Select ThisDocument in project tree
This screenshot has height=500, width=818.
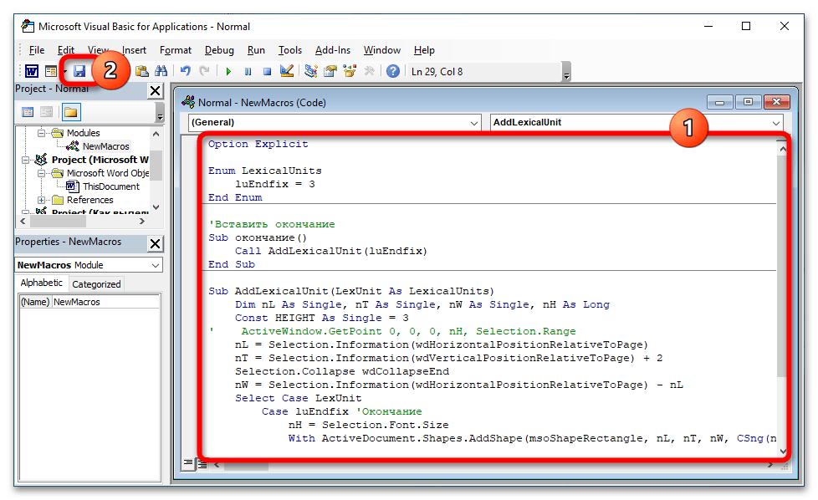pyautogui.click(x=110, y=186)
